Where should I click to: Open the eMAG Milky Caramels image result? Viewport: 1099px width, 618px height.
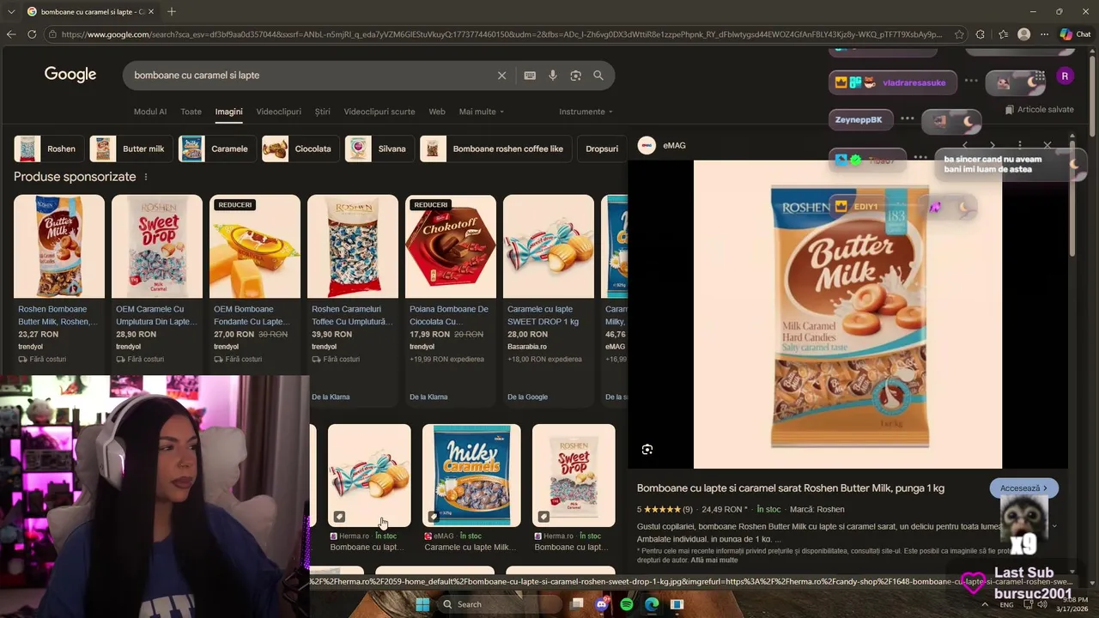click(471, 476)
